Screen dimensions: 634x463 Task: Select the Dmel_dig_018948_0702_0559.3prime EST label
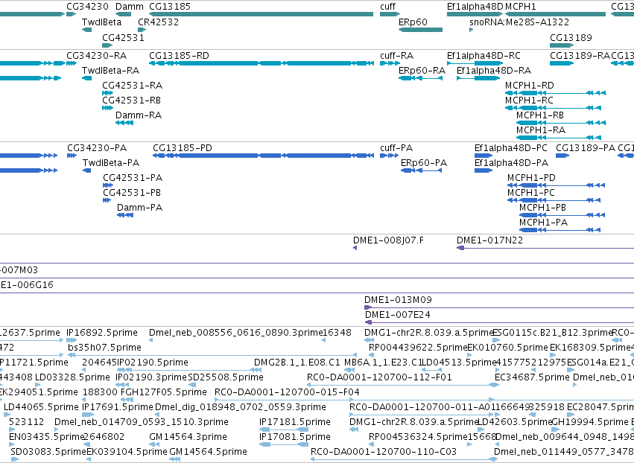coord(241,407)
